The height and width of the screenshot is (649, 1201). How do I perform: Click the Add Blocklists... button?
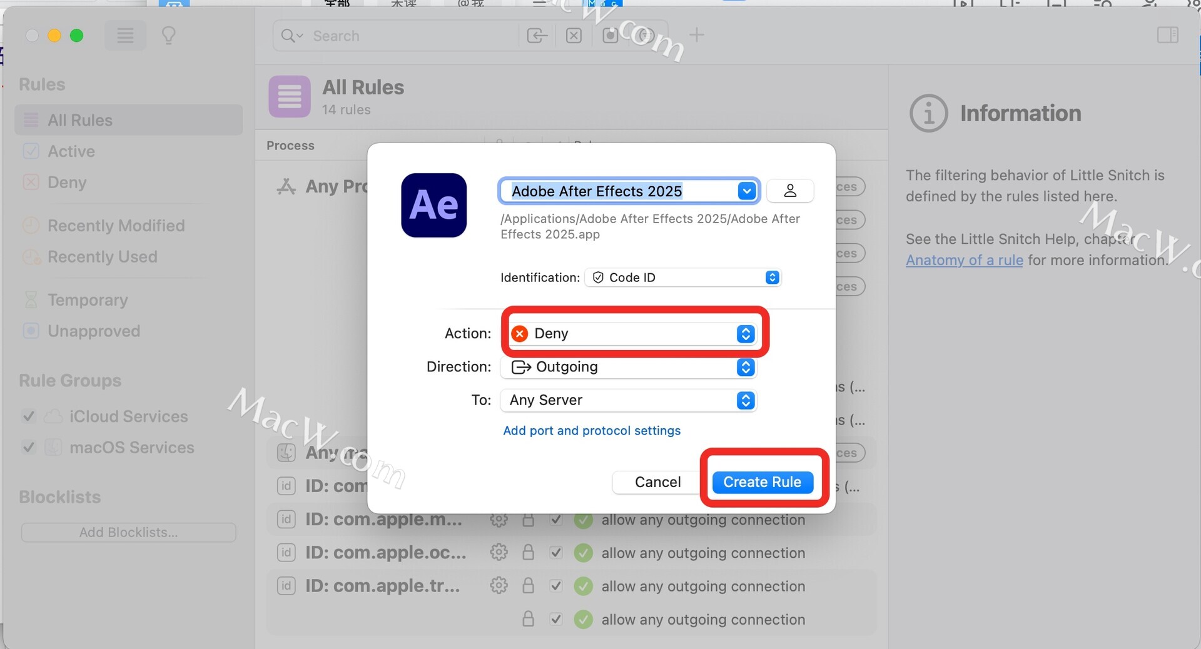click(x=129, y=533)
